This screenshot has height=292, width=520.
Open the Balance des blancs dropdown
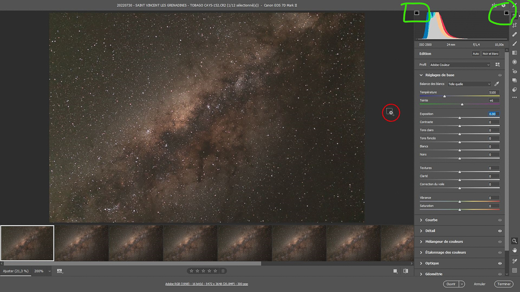coord(469,84)
